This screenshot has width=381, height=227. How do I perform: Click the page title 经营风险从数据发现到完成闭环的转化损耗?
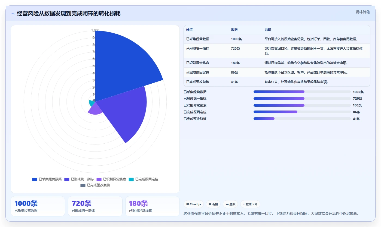coord(69,14)
